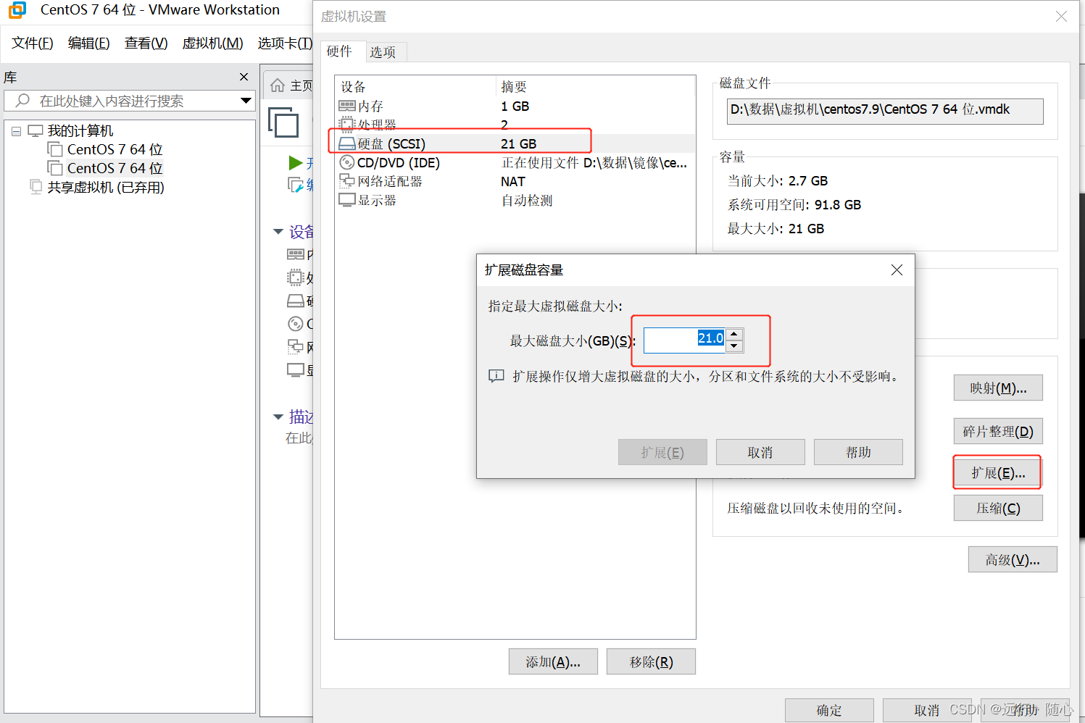Image resolution: width=1085 pixels, height=723 pixels.
Task: Select the Memory (内存) device row
Action: [515, 106]
